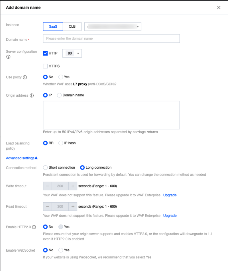This screenshot has height=271, width=228.
Task: Close the Add domain name dialog
Action: coord(219,8)
